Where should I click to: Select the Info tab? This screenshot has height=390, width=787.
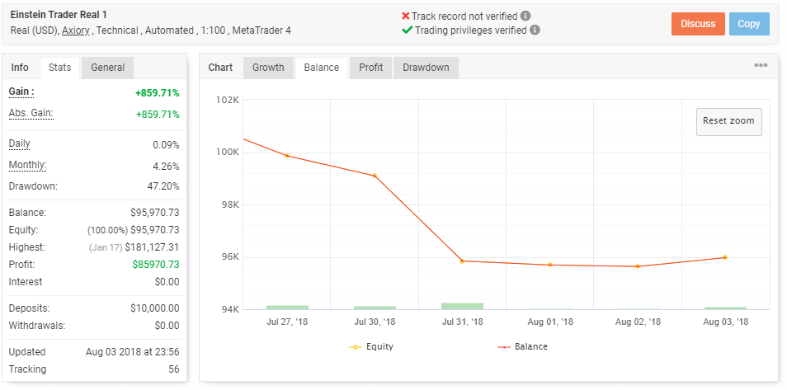[x=20, y=68]
